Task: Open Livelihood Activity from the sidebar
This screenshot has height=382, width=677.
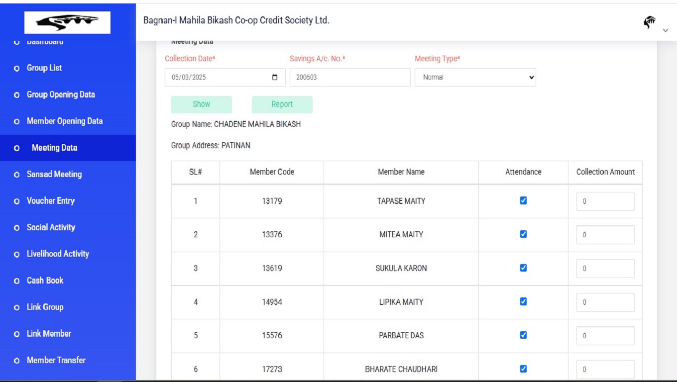Action: click(x=58, y=254)
